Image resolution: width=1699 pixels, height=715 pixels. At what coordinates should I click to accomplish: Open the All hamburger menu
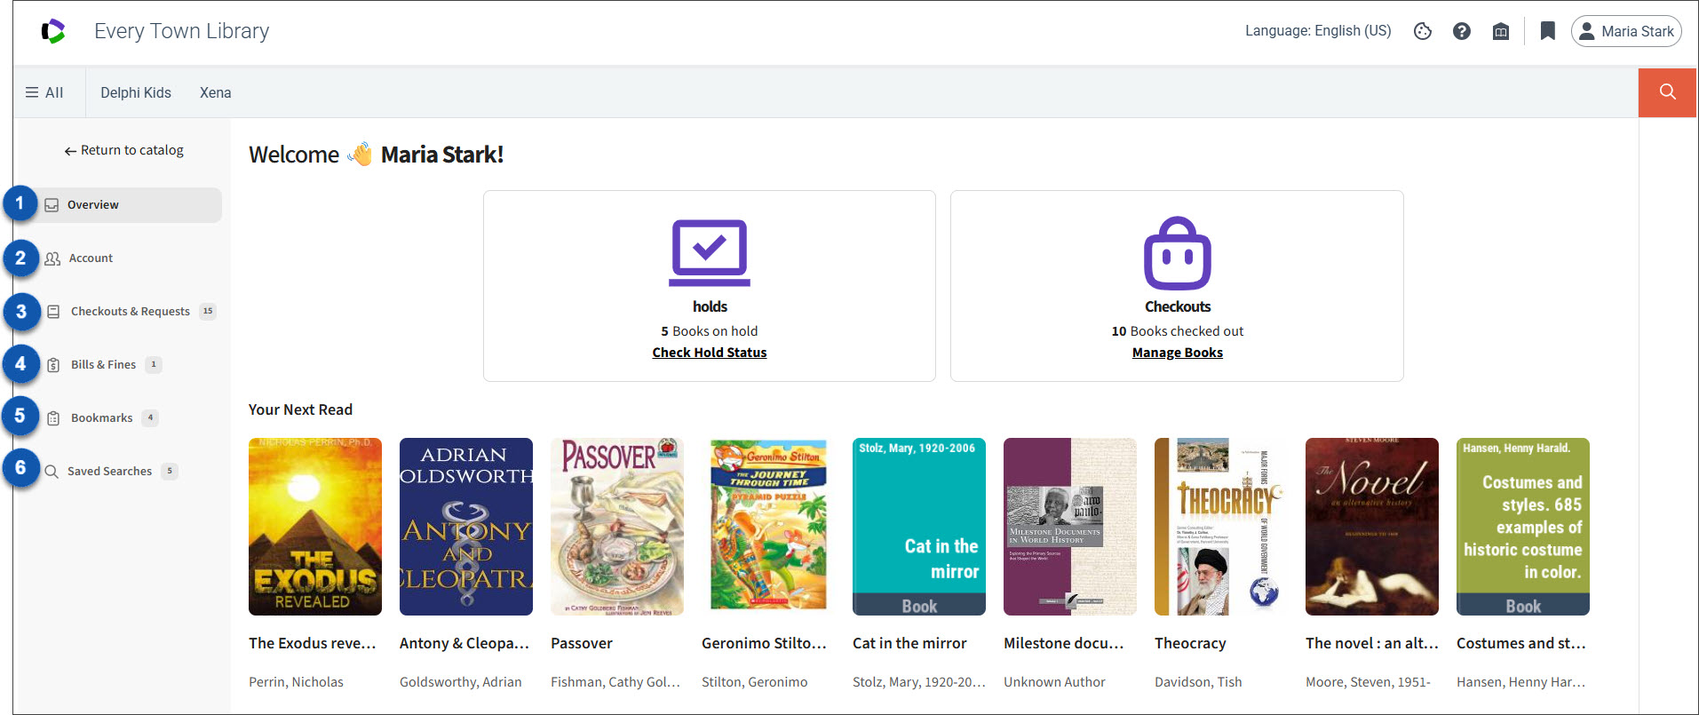[44, 92]
